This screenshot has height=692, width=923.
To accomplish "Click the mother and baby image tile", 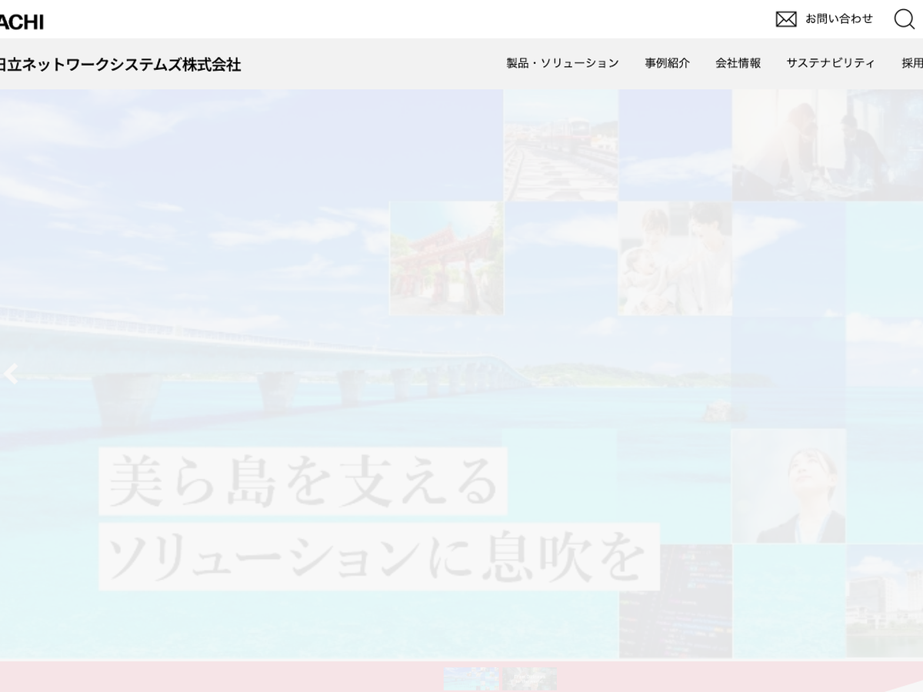I will (x=675, y=258).
